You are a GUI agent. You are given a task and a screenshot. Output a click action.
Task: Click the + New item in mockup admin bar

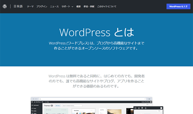pyautogui.click(x=47, y=102)
